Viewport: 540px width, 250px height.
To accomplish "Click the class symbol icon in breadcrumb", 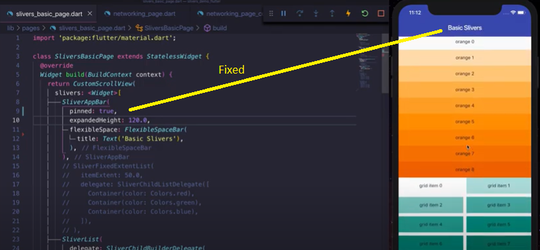I will [x=139, y=28].
